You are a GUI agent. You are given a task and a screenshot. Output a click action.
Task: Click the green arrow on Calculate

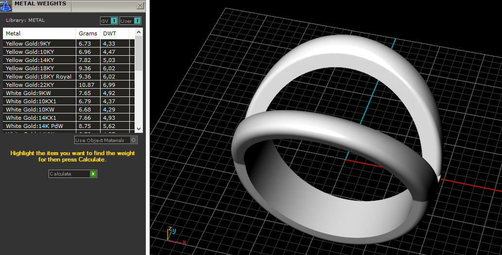coord(93,174)
